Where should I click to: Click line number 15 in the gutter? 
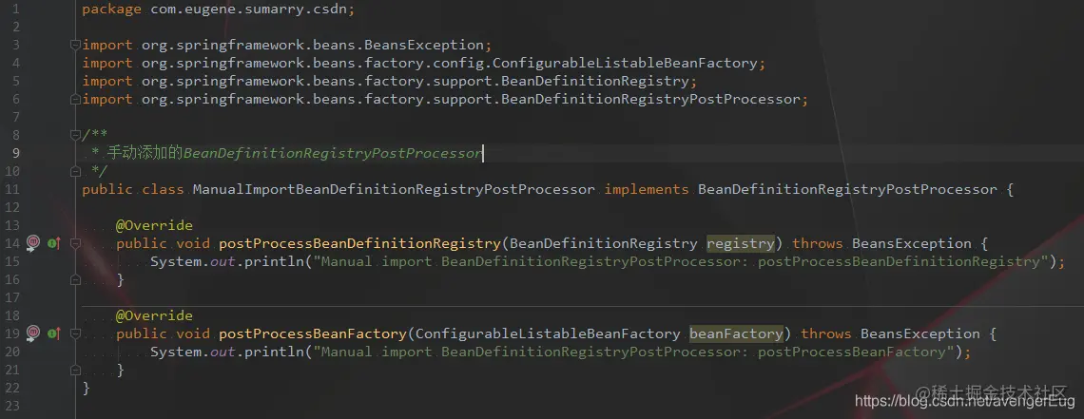(x=11, y=261)
